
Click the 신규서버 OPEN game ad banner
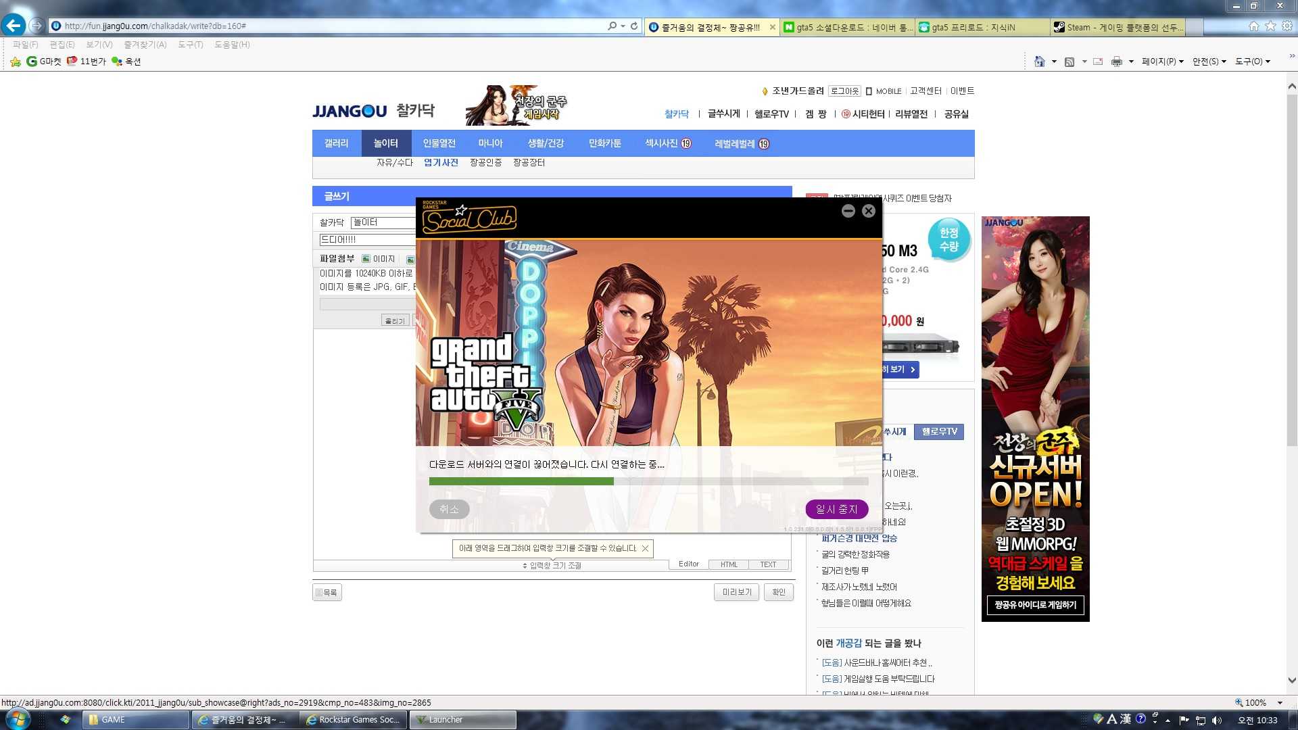pyautogui.click(x=1035, y=419)
